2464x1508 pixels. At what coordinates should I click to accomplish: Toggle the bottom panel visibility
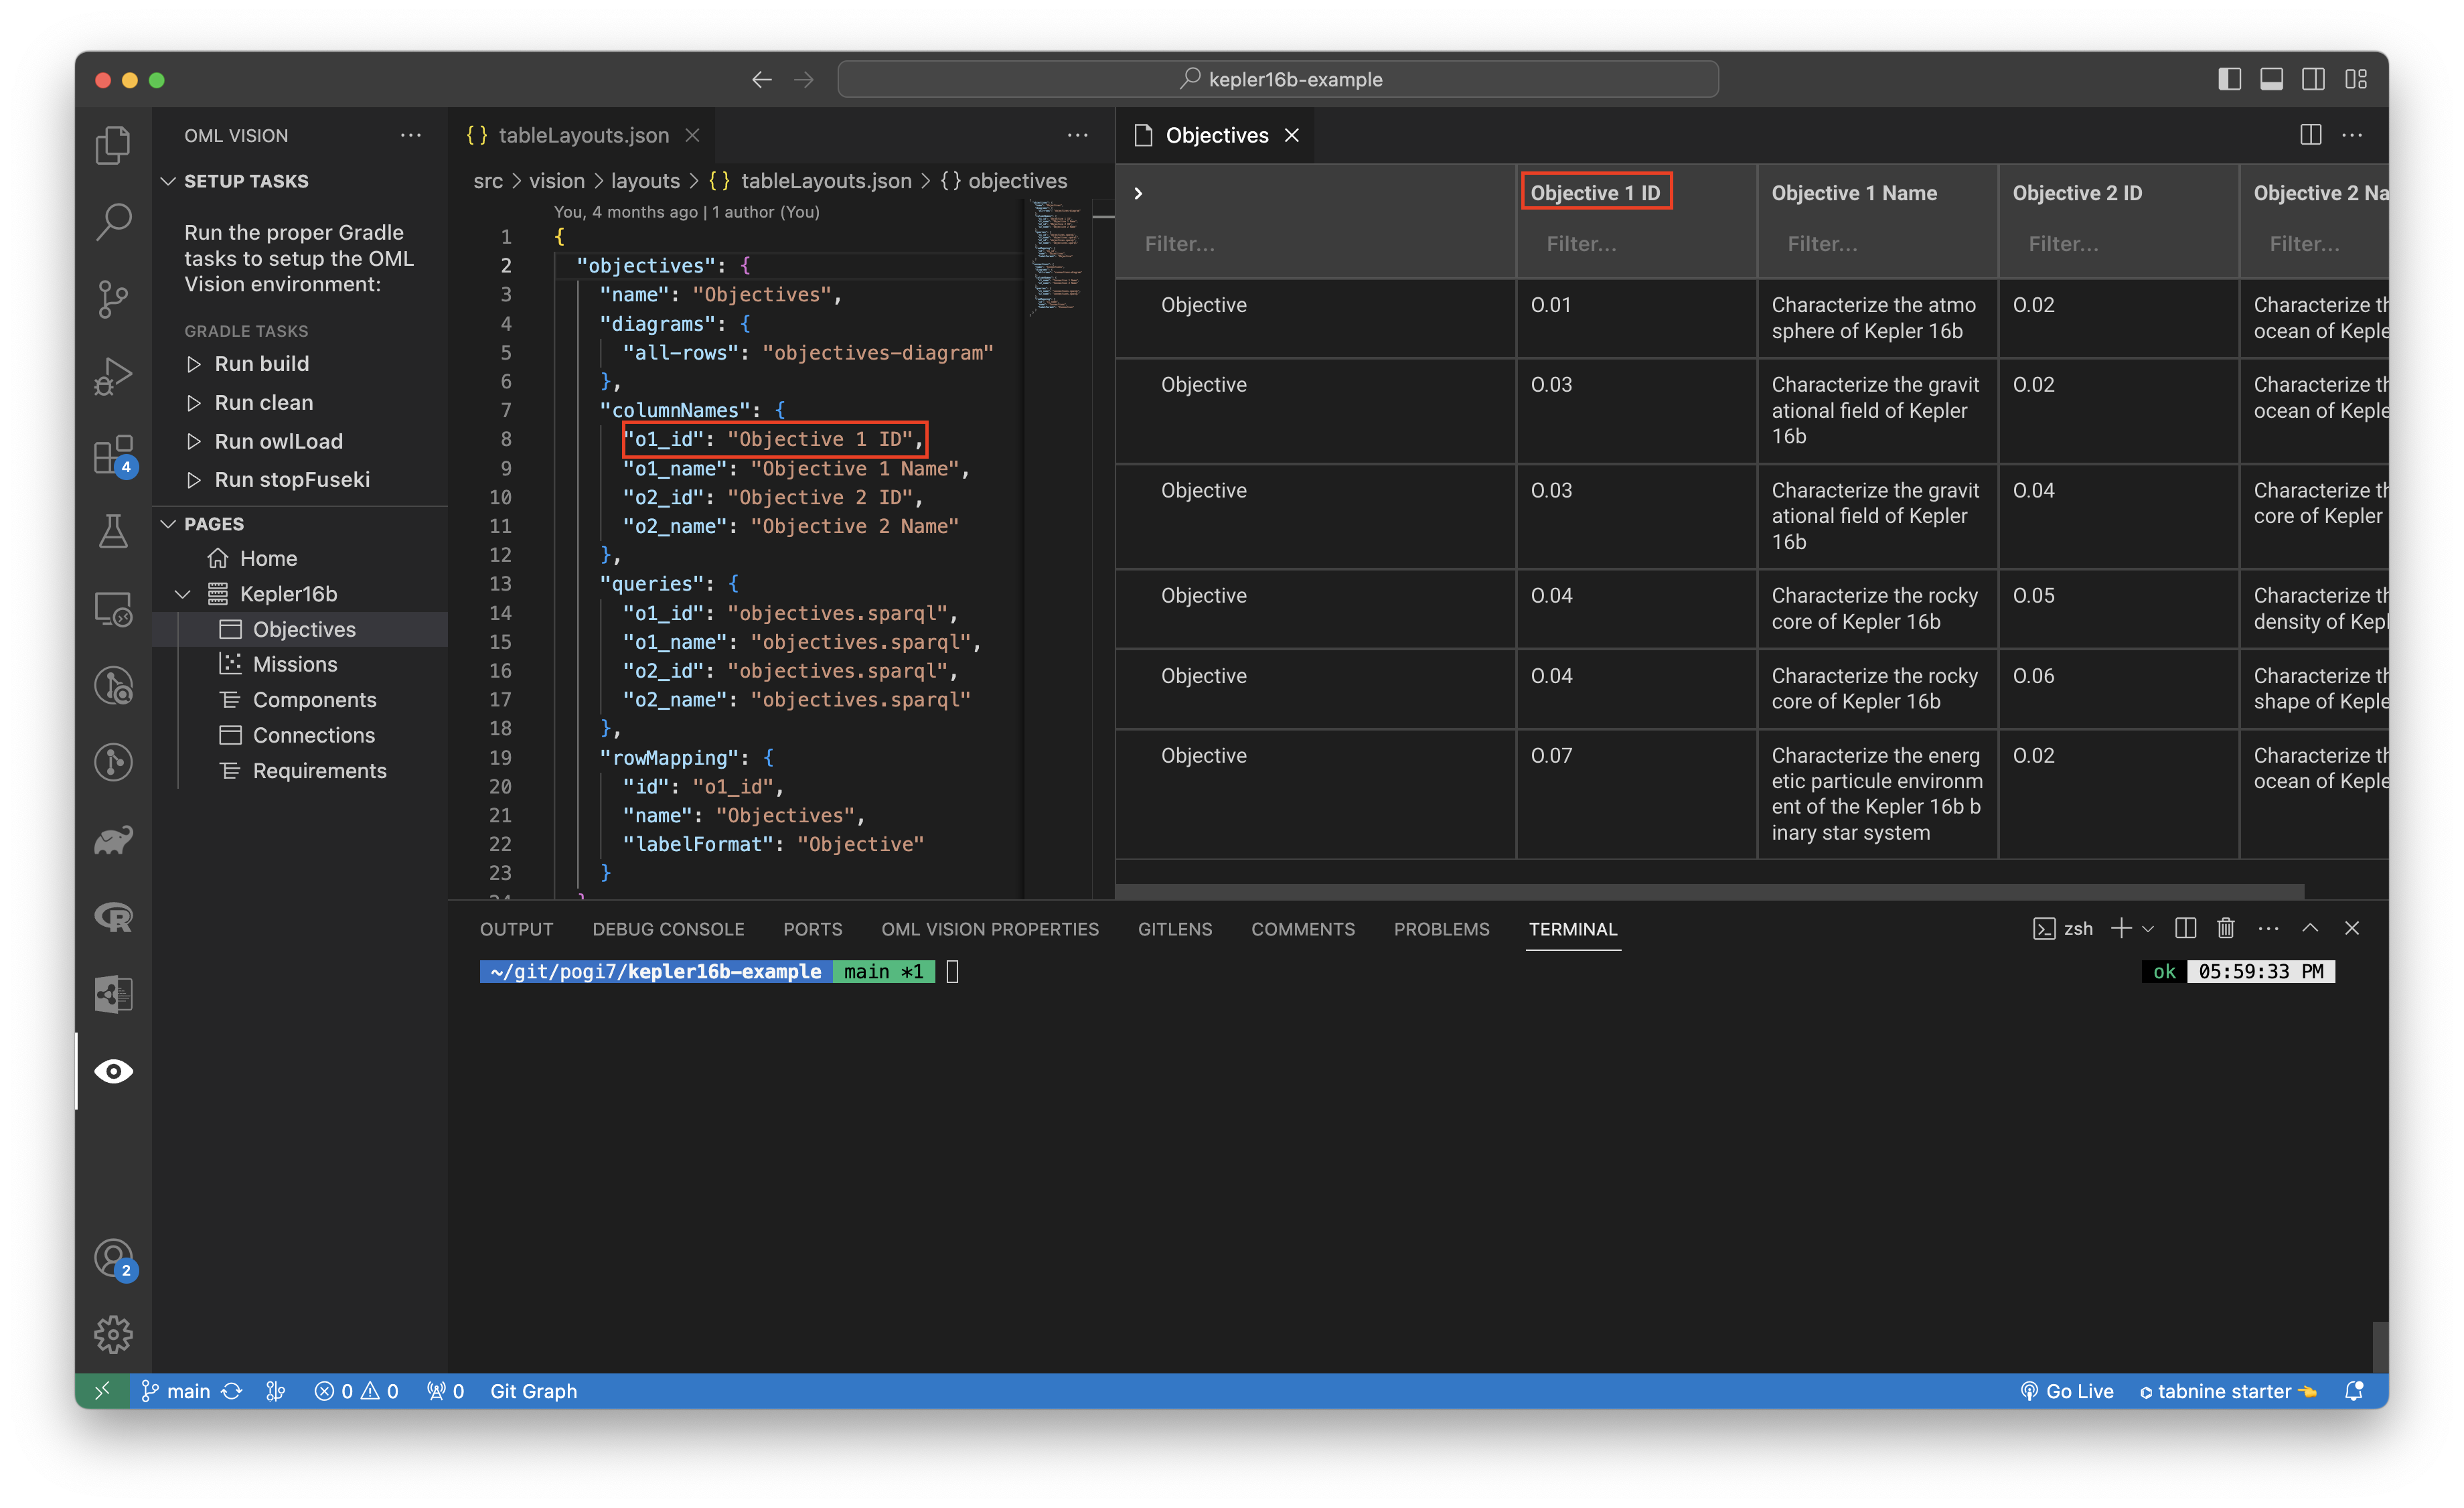tap(2271, 79)
